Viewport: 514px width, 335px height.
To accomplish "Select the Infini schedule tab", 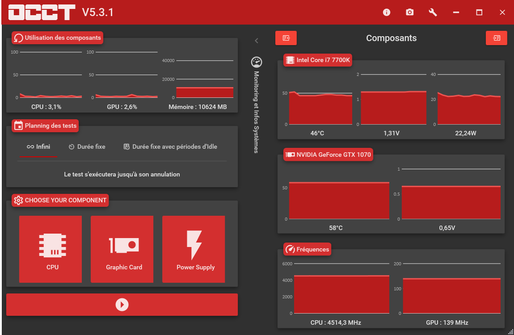I will pos(38,147).
